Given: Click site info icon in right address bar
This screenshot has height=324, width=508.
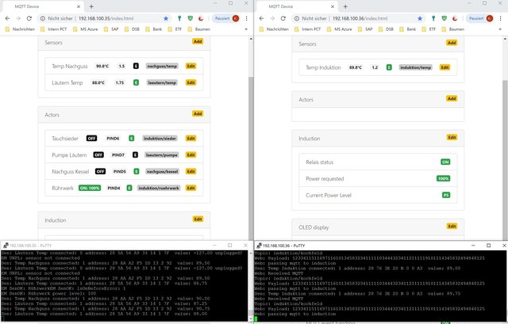Looking at the screenshot, I should [x=296, y=18].
